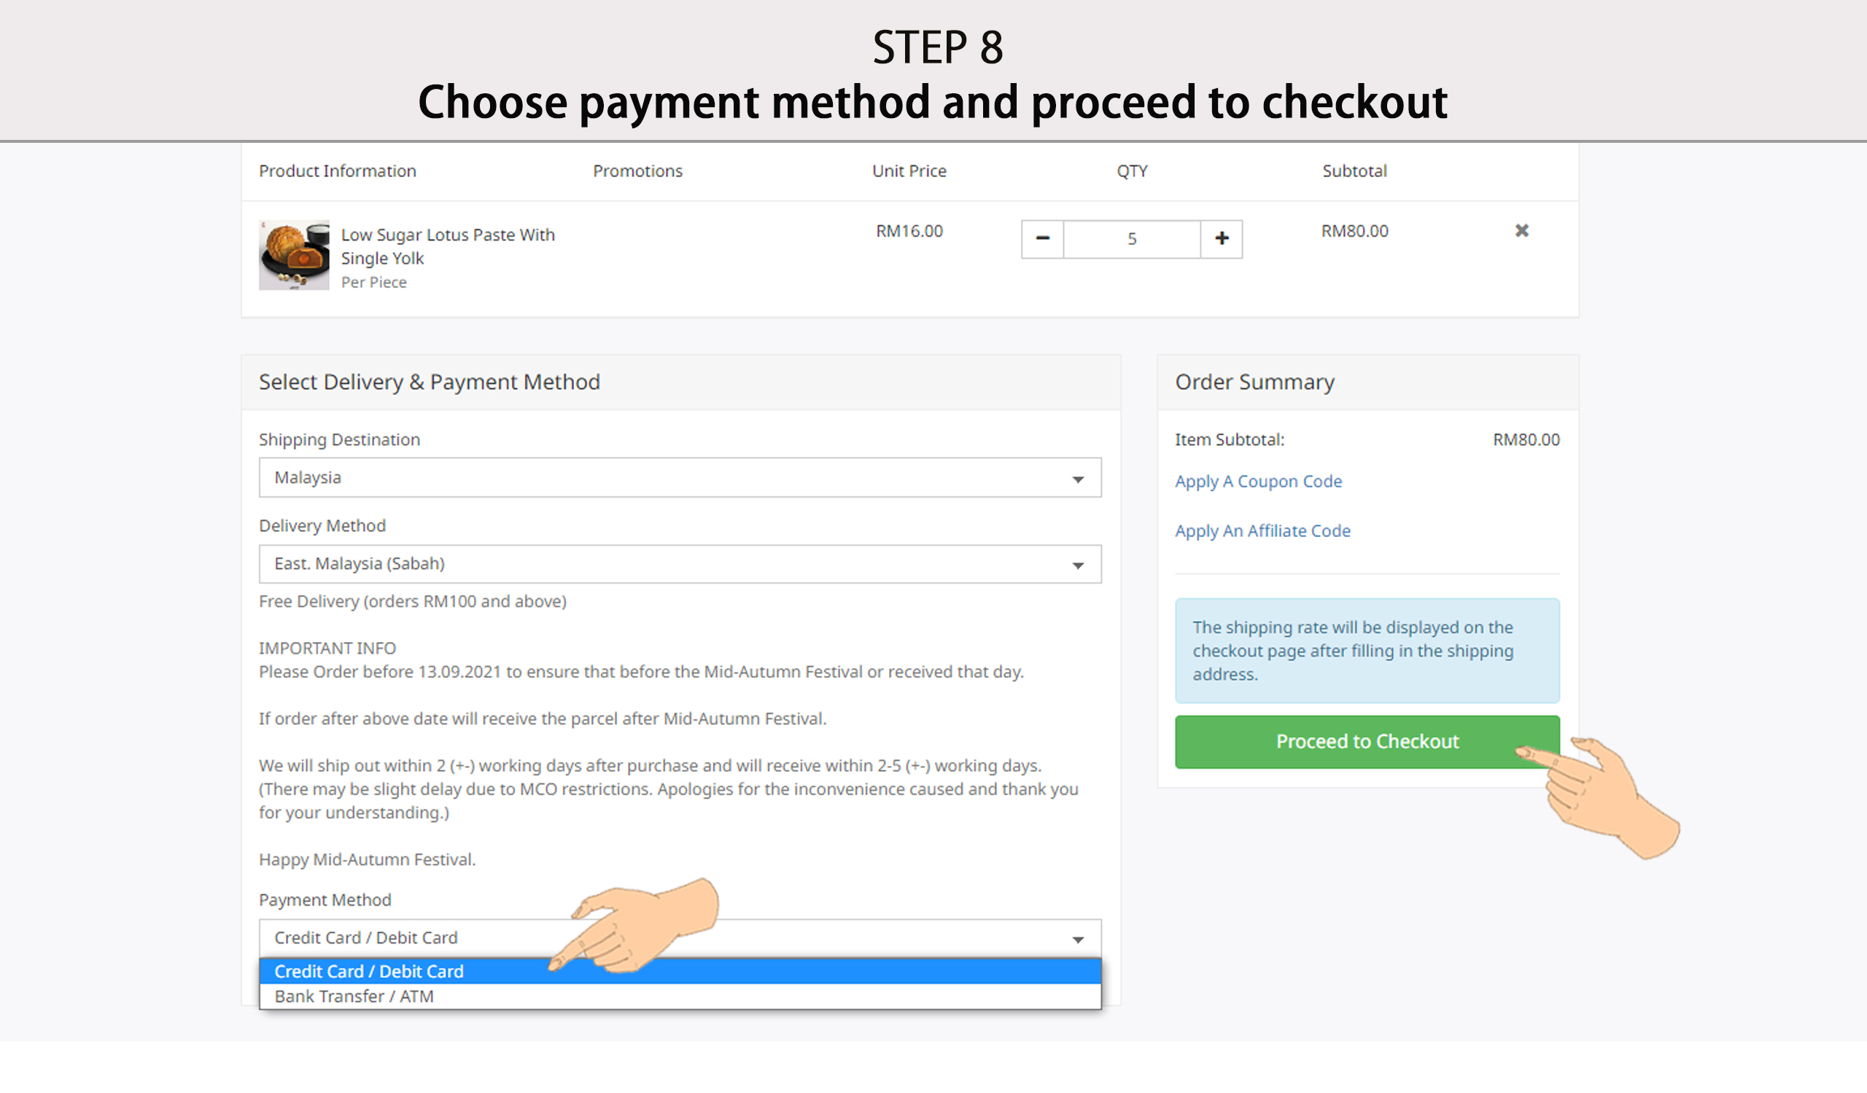Open the Shipping Destination dropdown
Viewport: 1867px width, 1093px height.
click(679, 477)
